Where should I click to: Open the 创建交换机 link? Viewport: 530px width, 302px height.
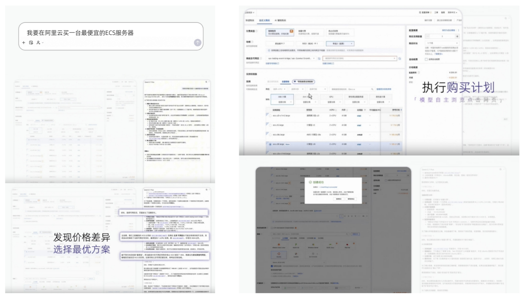click(x=328, y=63)
